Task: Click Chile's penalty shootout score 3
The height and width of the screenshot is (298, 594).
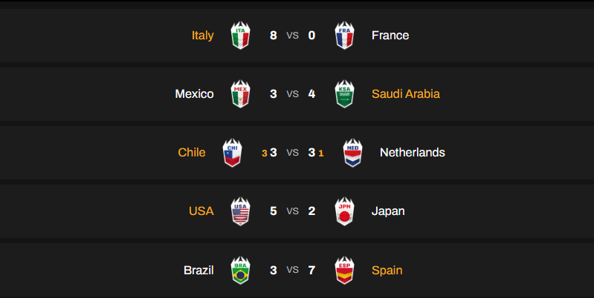Action: (265, 153)
